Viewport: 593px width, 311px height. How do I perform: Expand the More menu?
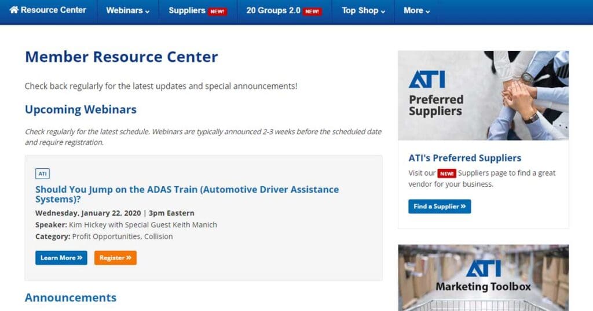[416, 10]
